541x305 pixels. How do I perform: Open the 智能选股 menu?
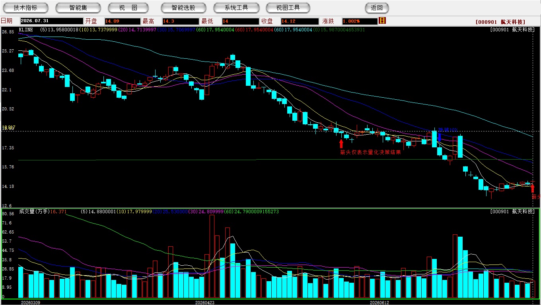click(x=184, y=8)
